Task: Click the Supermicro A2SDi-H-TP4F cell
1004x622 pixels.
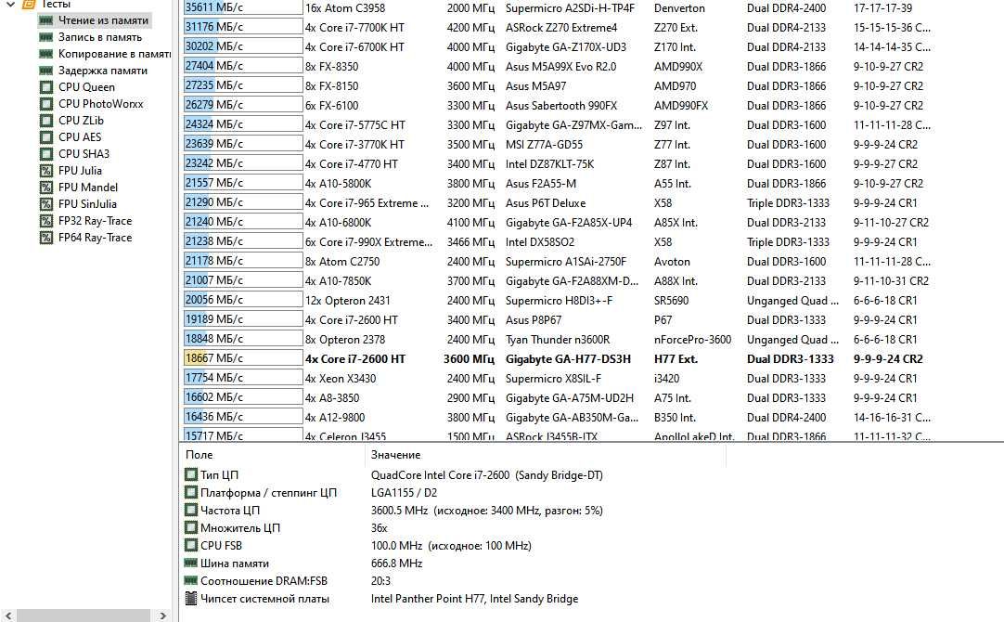Action: click(570, 8)
